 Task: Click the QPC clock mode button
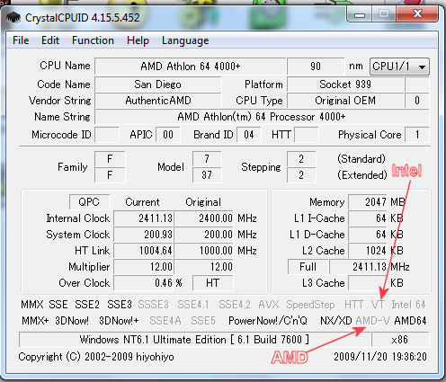click(89, 202)
